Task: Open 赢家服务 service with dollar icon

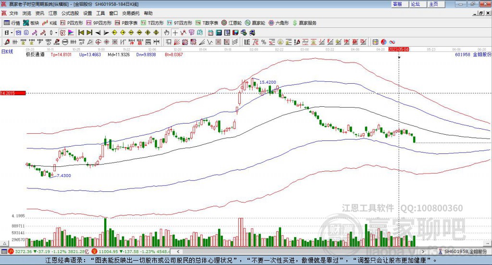Action: [x=304, y=23]
